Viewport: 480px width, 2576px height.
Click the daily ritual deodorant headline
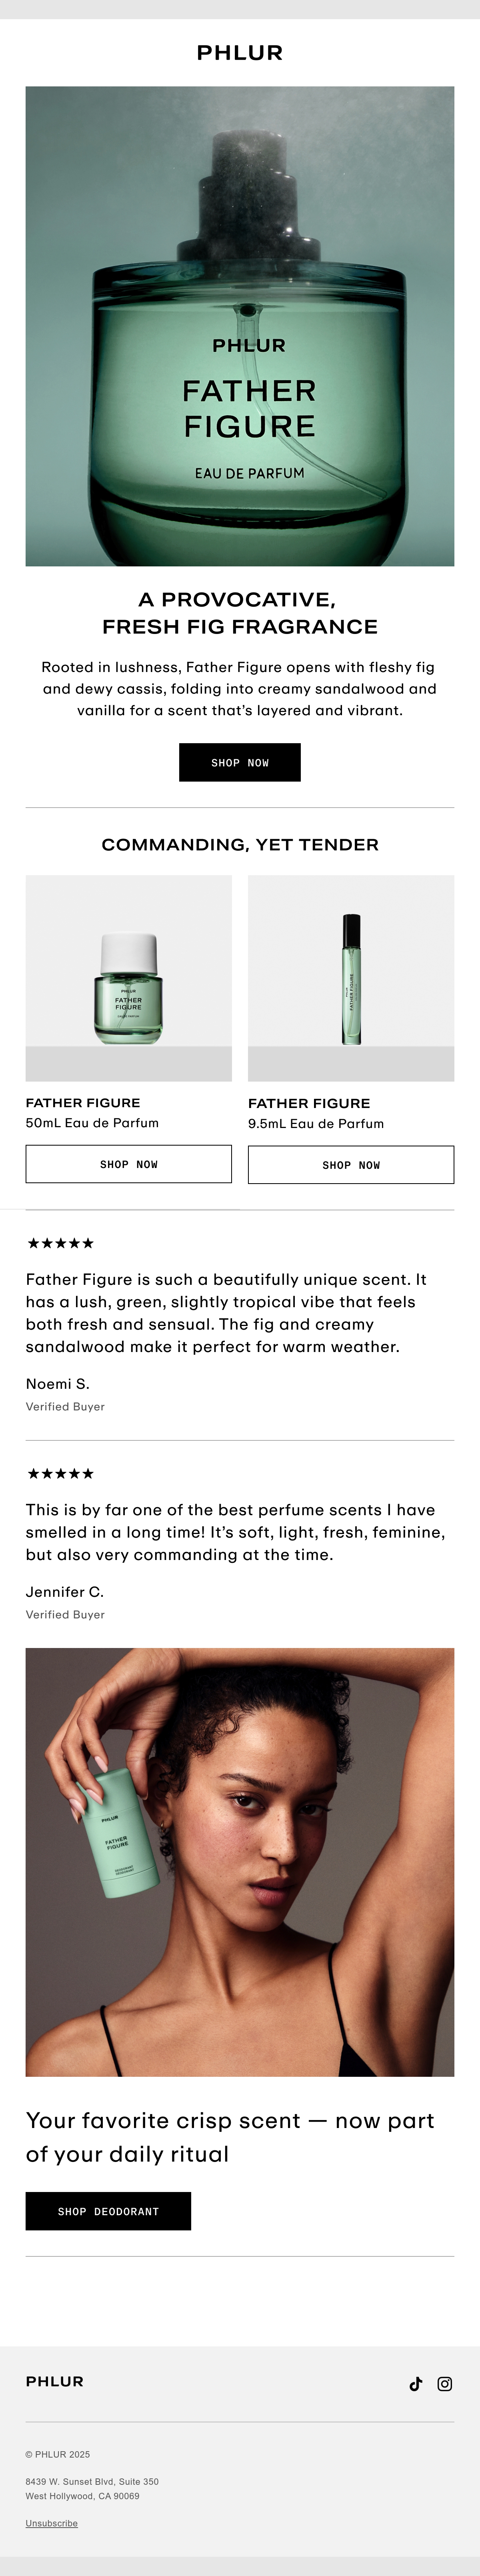pos(230,2137)
